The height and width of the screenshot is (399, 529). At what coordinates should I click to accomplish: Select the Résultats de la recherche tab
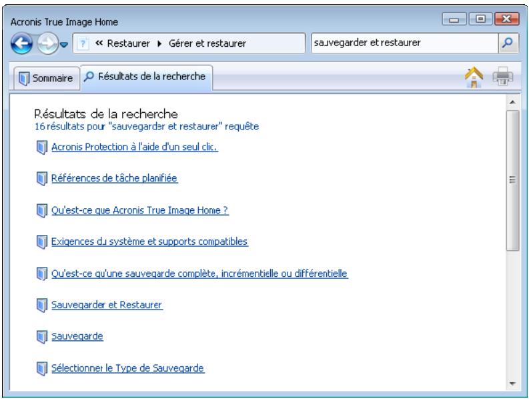point(146,77)
